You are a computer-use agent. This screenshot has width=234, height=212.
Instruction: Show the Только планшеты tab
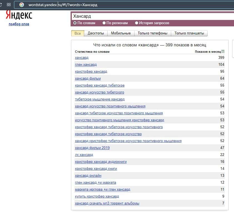189,33
